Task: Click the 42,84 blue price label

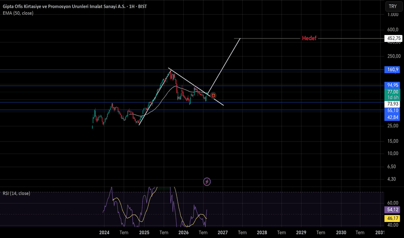Action: tap(392, 117)
